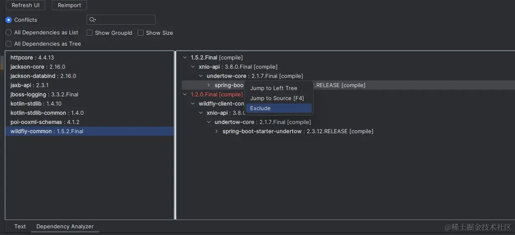Click the Reimport button
515x235 pixels.
click(69, 5)
